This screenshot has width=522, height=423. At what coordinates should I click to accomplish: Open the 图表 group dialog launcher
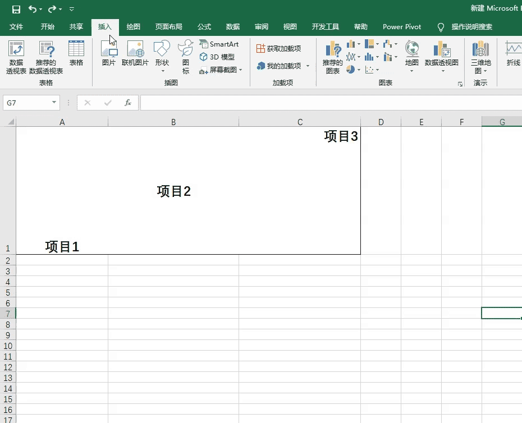point(460,84)
